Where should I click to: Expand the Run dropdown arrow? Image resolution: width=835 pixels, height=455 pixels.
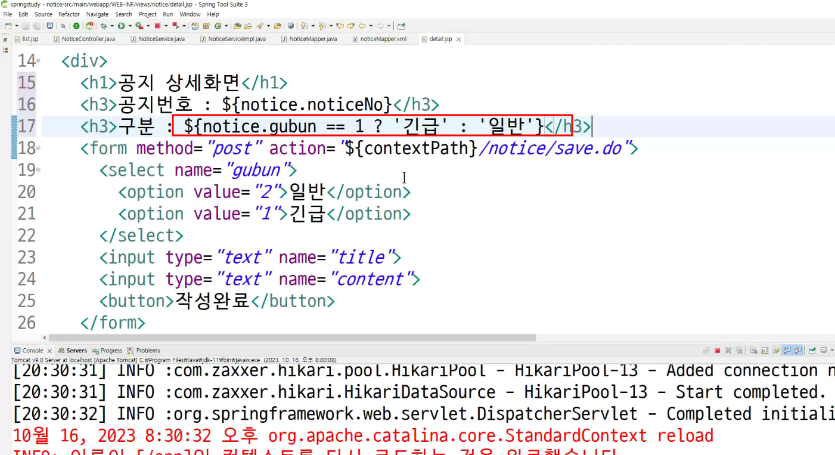tap(130, 26)
